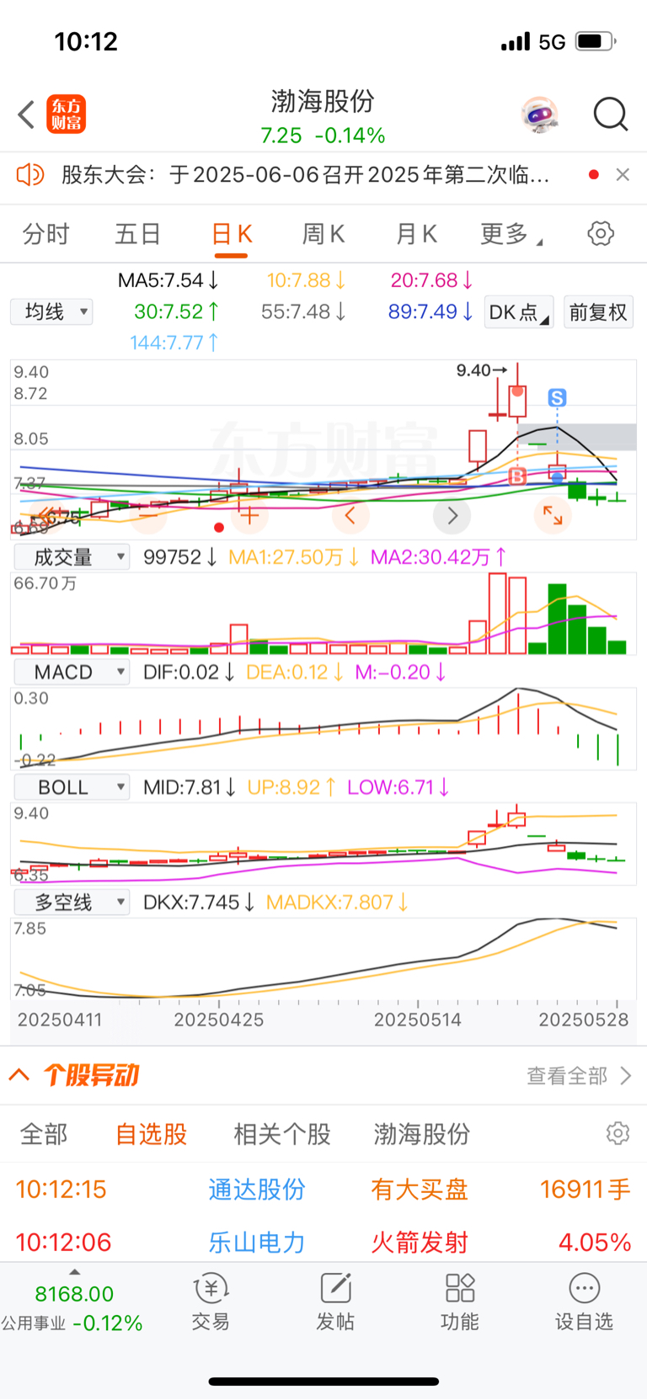Tap the 公用事业 -0.12% index label
The width and height of the screenshot is (647, 1400).
pos(72,1323)
